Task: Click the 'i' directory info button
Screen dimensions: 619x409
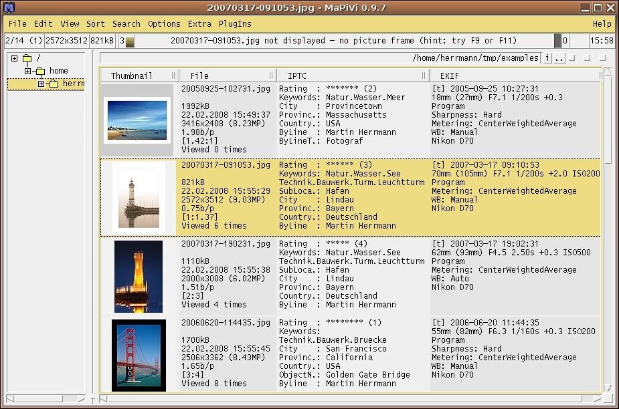Action: [x=547, y=58]
